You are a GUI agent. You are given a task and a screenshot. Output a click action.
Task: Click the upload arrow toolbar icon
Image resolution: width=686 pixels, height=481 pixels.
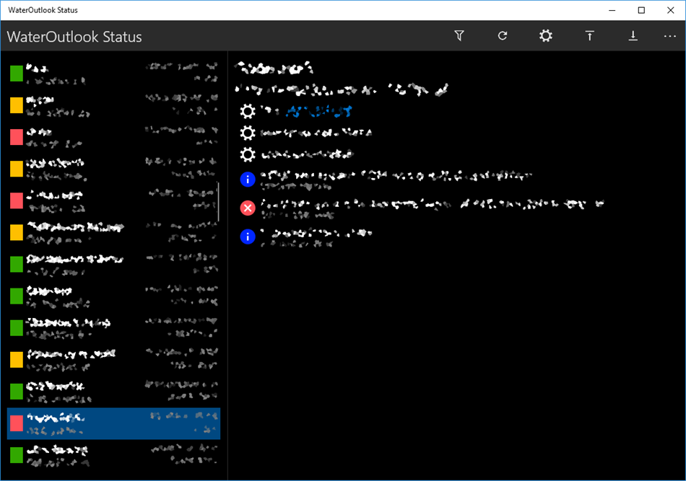point(589,36)
